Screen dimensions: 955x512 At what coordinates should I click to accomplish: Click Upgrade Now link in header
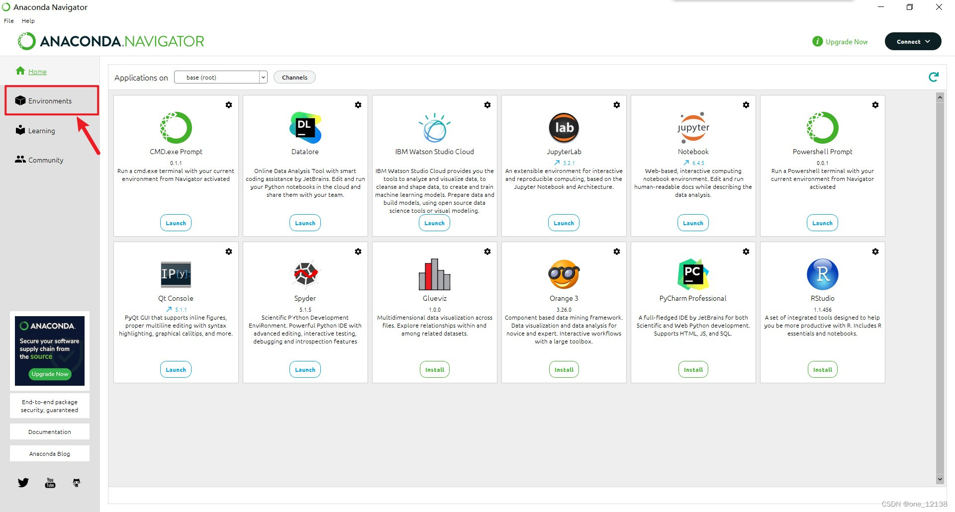846,42
